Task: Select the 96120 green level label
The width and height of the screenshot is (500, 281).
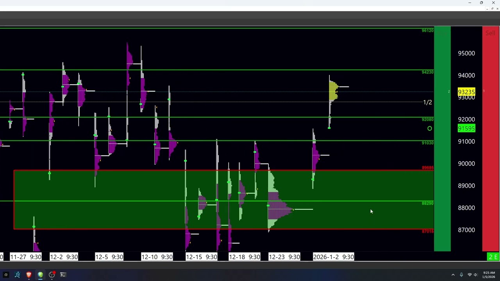Action: click(427, 30)
